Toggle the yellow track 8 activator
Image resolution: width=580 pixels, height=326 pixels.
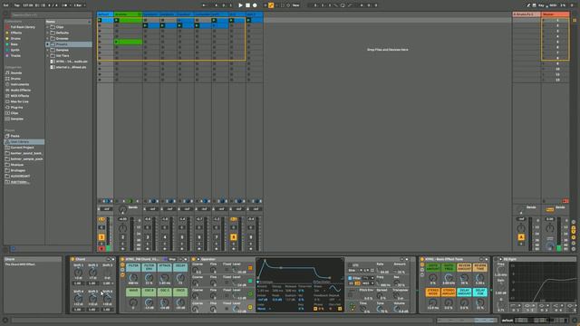point(234,237)
